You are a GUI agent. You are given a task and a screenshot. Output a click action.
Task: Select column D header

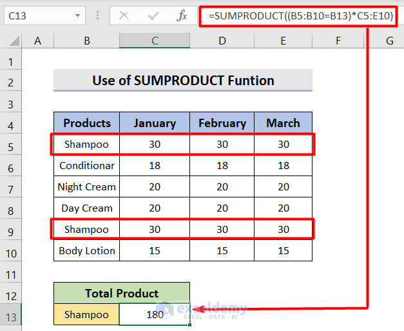(x=222, y=41)
